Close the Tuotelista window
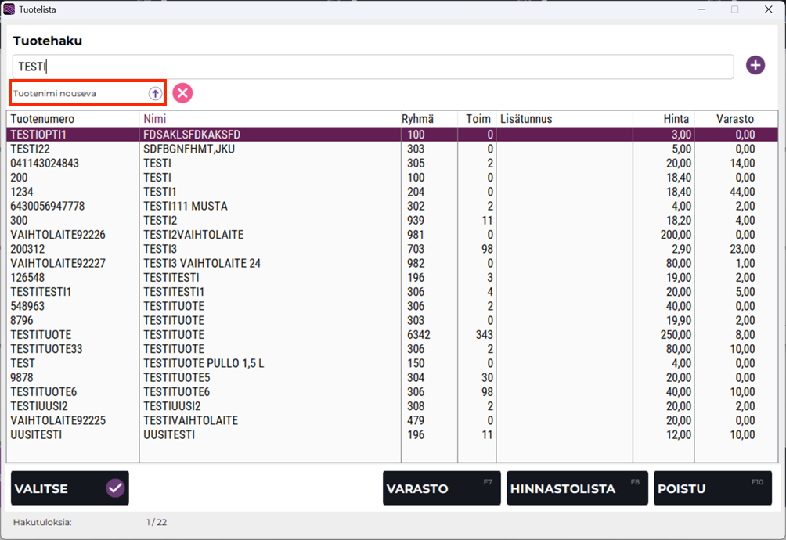This screenshot has width=786, height=540. pyautogui.click(x=768, y=9)
